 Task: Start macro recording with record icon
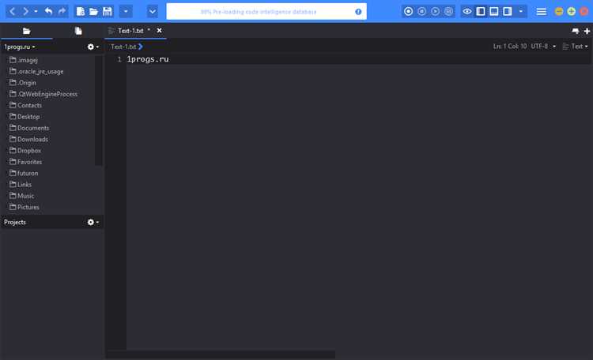[x=408, y=11]
